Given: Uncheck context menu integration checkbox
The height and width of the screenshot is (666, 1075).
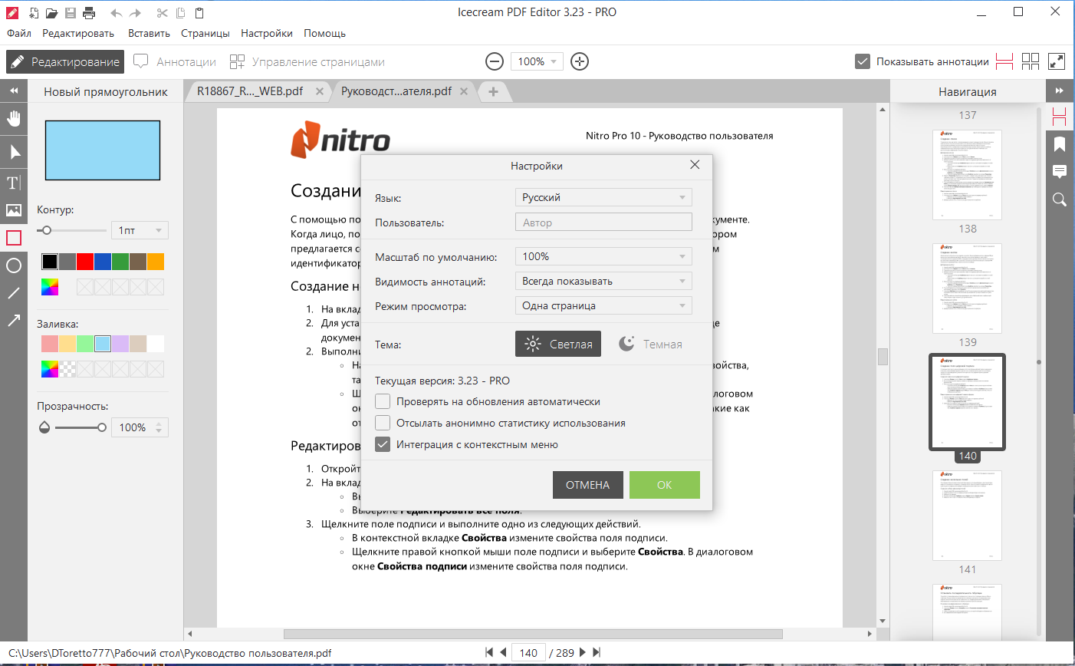Looking at the screenshot, I should point(383,444).
